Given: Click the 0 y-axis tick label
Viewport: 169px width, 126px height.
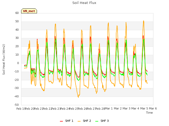Looking at the screenshot, I should [x=18, y=63].
